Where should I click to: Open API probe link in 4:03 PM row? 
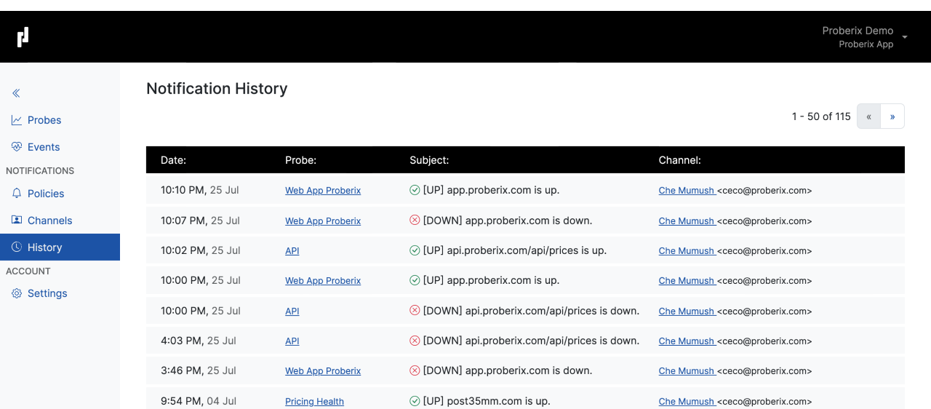(292, 341)
